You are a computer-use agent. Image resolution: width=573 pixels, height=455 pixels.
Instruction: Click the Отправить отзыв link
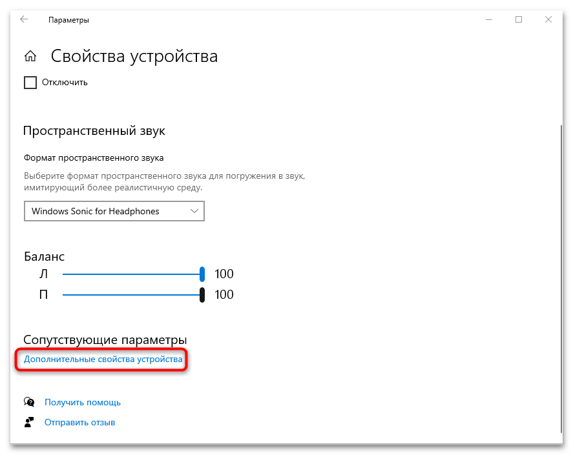pos(80,423)
